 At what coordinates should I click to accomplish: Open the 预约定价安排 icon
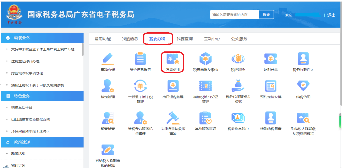(x=270, y=86)
